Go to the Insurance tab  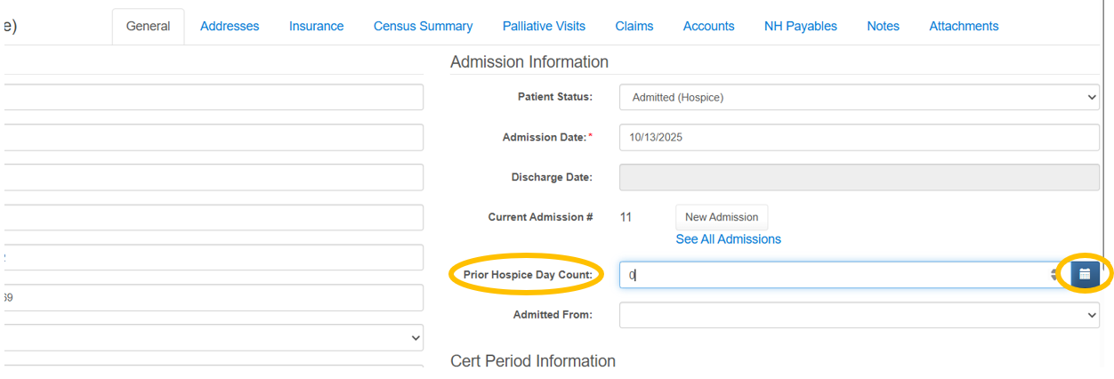316,27
